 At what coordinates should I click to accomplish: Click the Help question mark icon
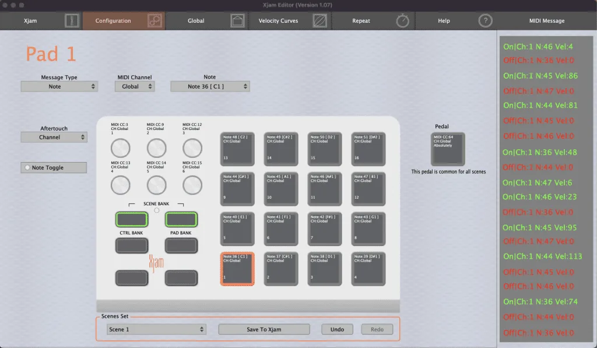tap(485, 20)
